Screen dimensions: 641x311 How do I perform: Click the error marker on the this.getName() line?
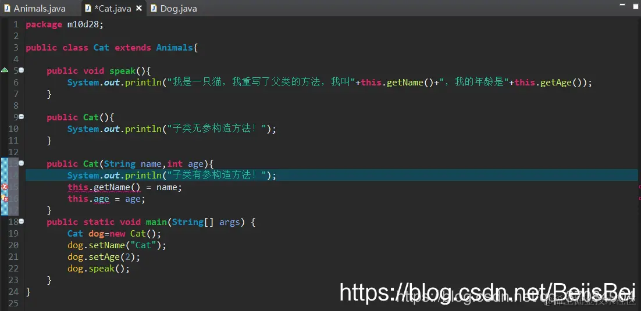click(x=5, y=187)
